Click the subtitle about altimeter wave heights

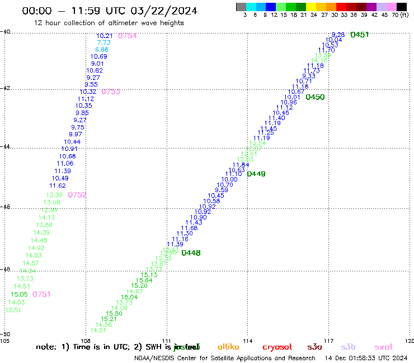tap(109, 23)
